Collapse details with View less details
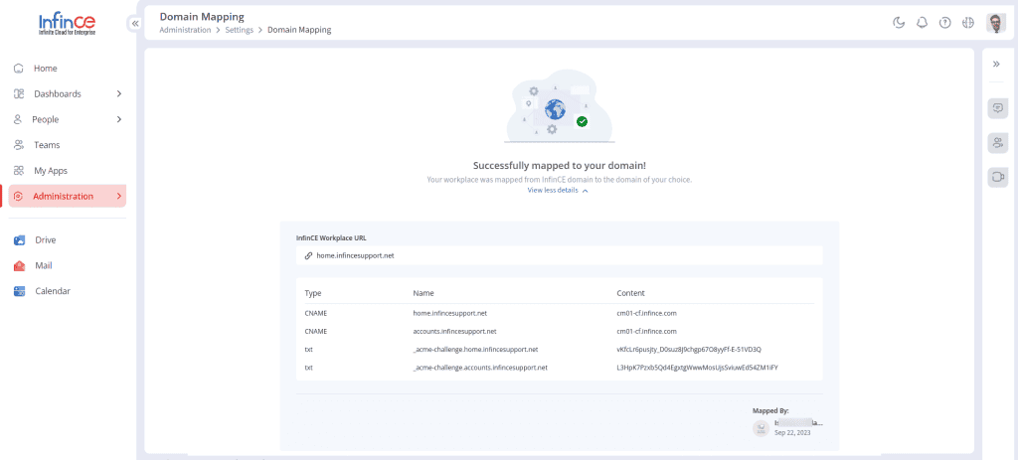The width and height of the screenshot is (1018, 460). click(553, 191)
